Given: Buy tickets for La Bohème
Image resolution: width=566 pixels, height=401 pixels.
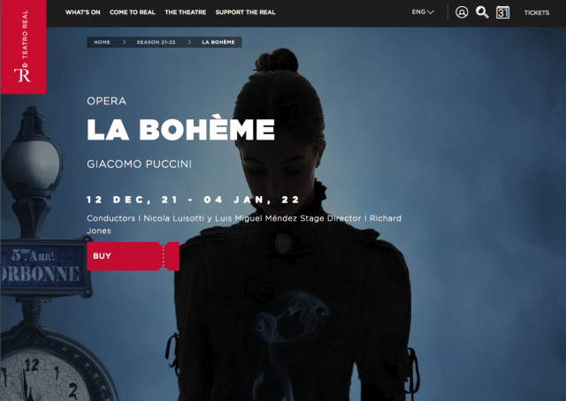Looking at the screenshot, I should 133,256.
